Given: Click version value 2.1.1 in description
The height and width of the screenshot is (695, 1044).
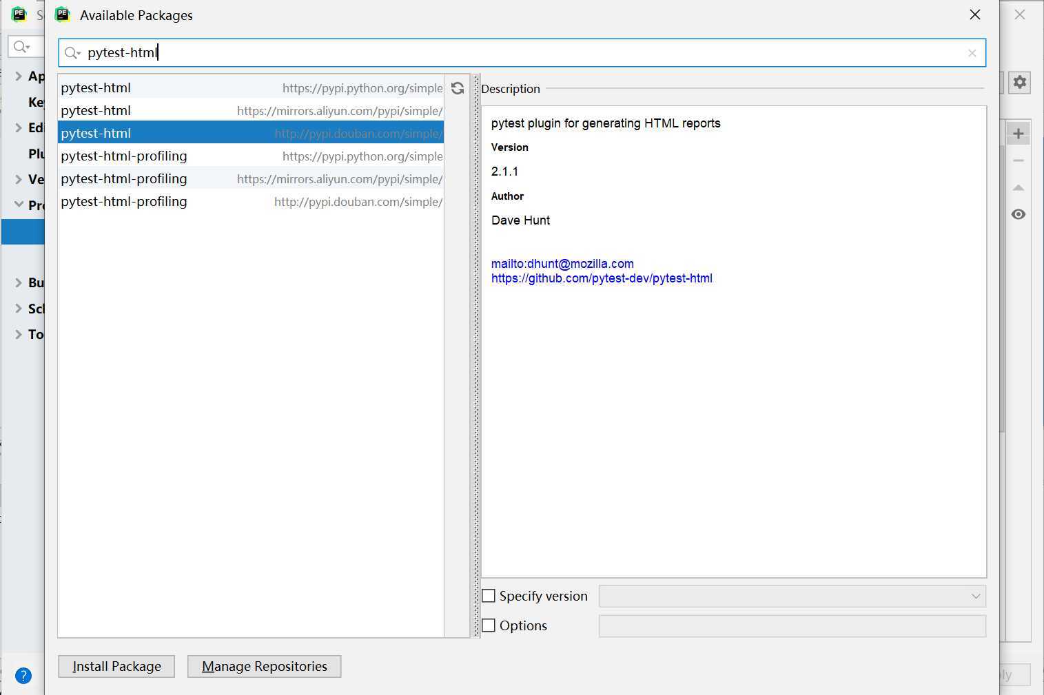Looking at the screenshot, I should click(x=504, y=172).
